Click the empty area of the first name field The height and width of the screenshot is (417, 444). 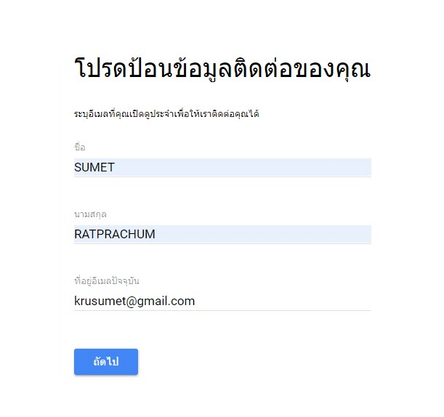243,168
